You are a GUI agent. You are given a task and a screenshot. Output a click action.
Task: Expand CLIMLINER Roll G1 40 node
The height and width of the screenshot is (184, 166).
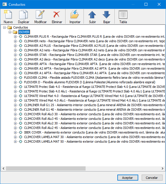pos(15,110)
